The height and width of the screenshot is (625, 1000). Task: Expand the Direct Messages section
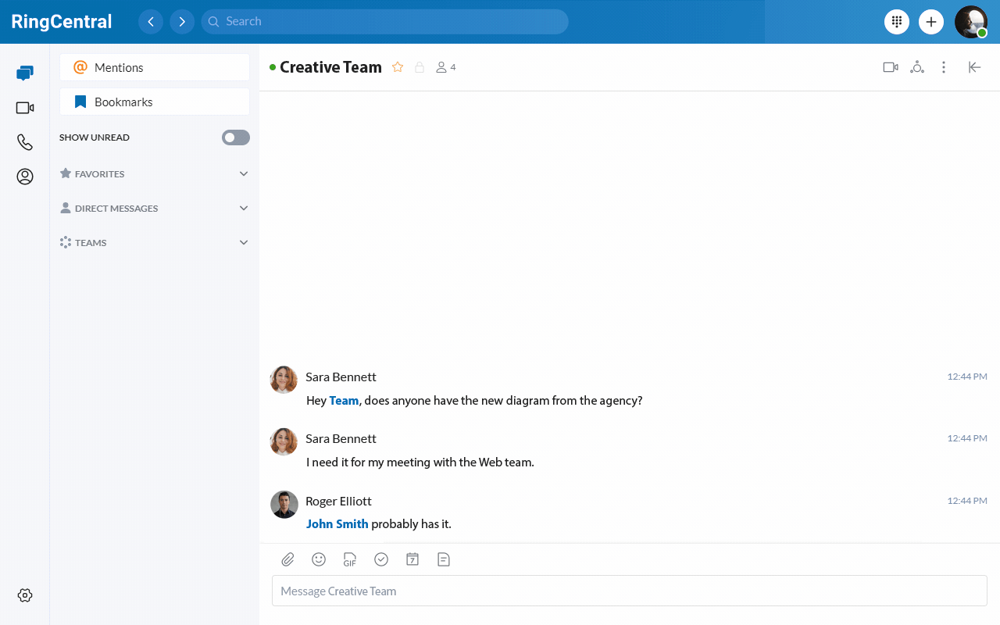(x=243, y=209)
